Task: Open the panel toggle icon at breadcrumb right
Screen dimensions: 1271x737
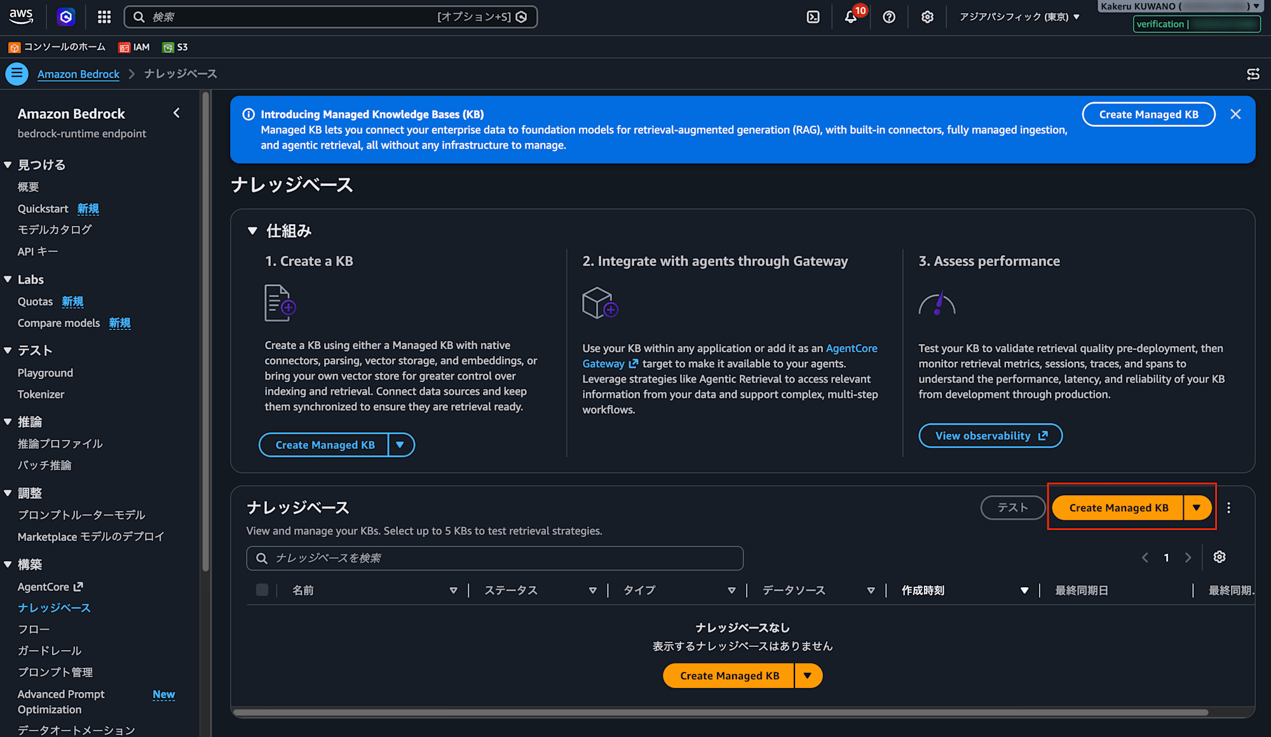Action: pos(1253,74)
